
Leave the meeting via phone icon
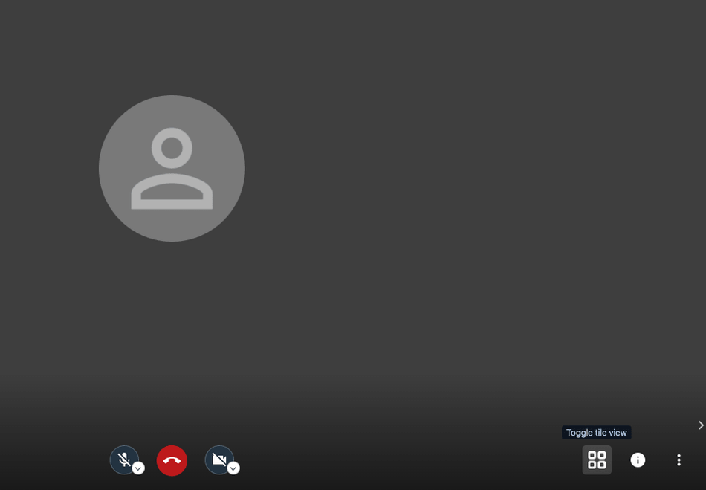(x=172, y=460)
